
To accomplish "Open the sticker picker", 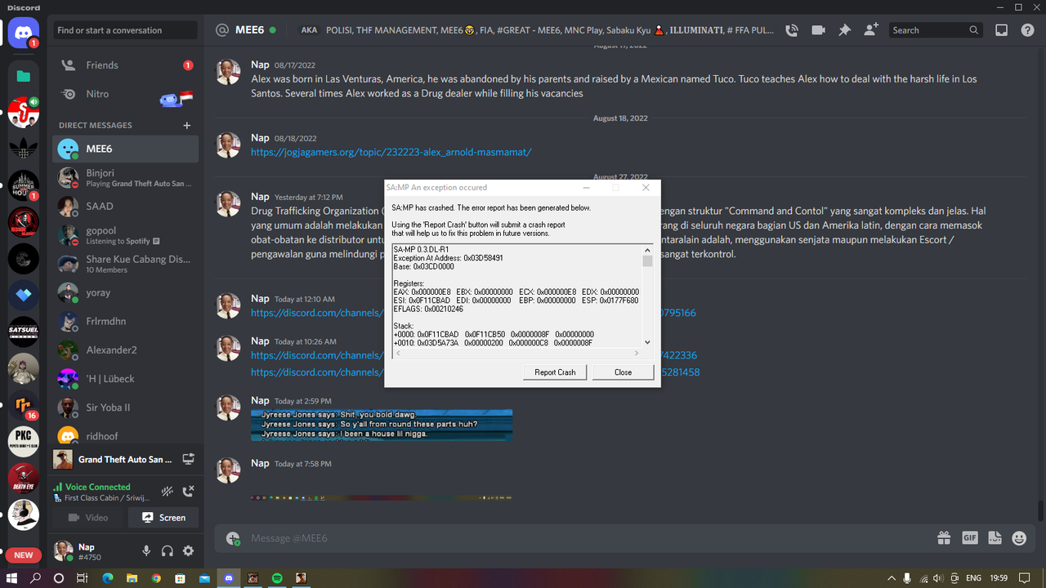I will pyautogui.click(x=994, y=538).
